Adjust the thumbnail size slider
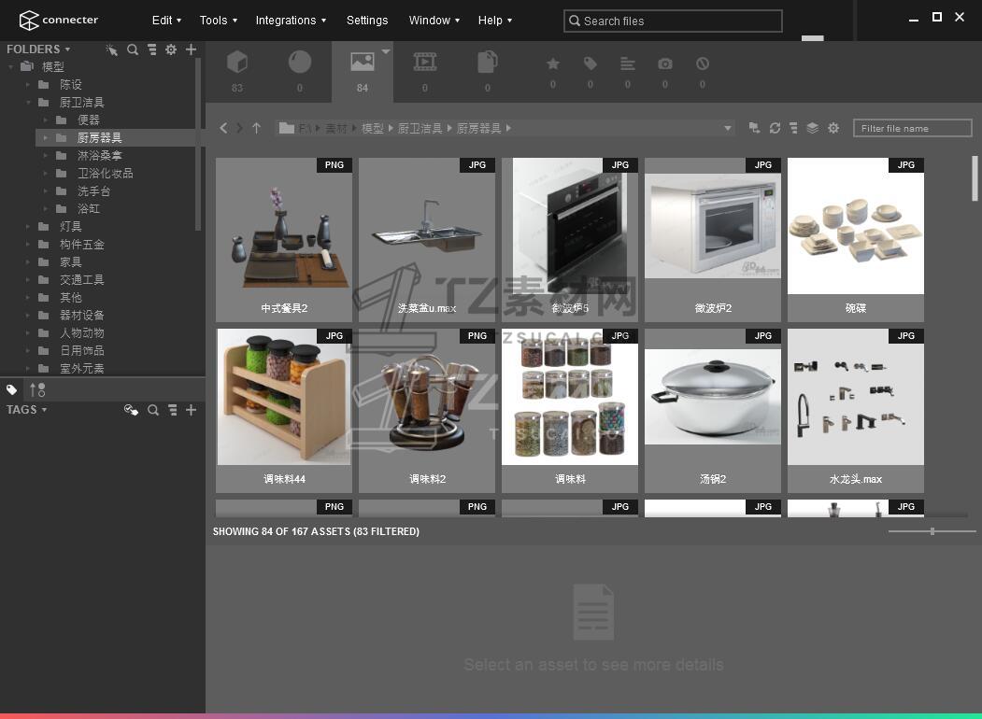This screenshot has height=719, width=982. point(932,531)
